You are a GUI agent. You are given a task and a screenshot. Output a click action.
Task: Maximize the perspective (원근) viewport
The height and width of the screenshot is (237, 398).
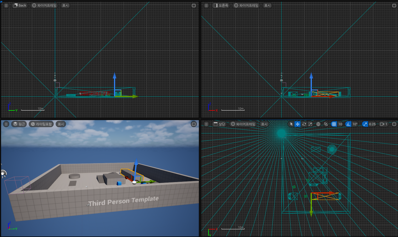(194, 124)
